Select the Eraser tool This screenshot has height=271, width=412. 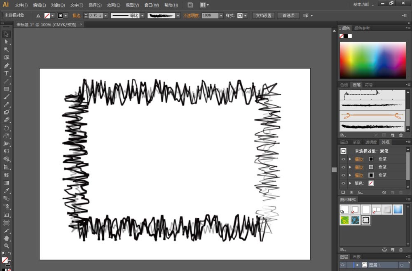(6, 120)
